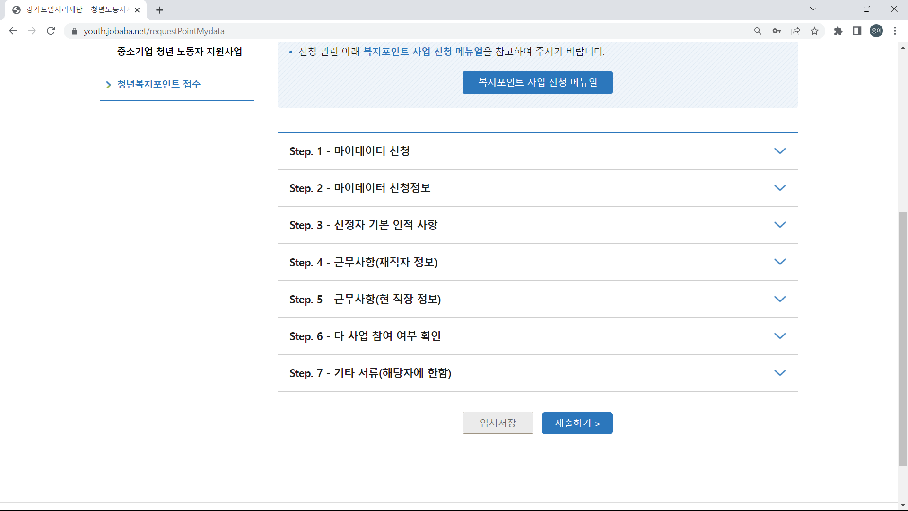Click the 임시저장 temporary save button

tap(498, 423)
